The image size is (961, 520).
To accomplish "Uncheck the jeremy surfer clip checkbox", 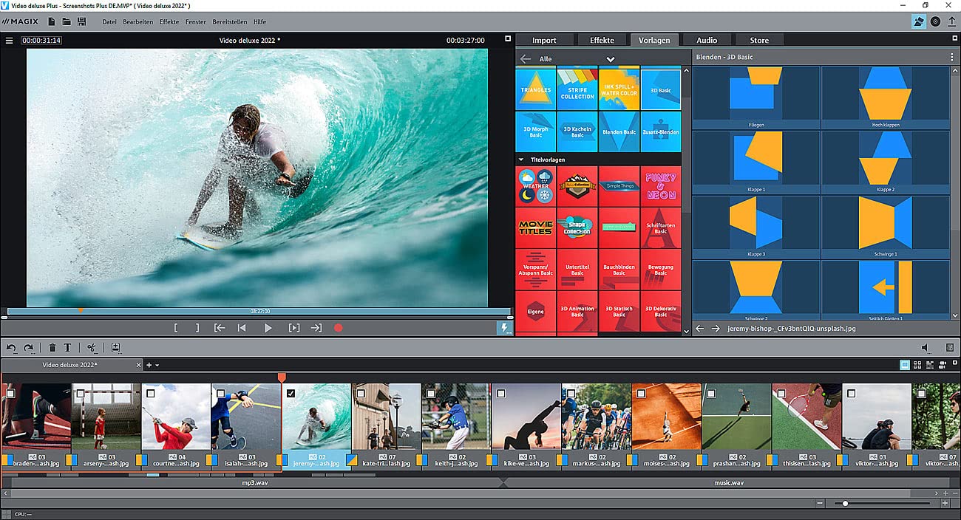I will click(x=291, y=394).
